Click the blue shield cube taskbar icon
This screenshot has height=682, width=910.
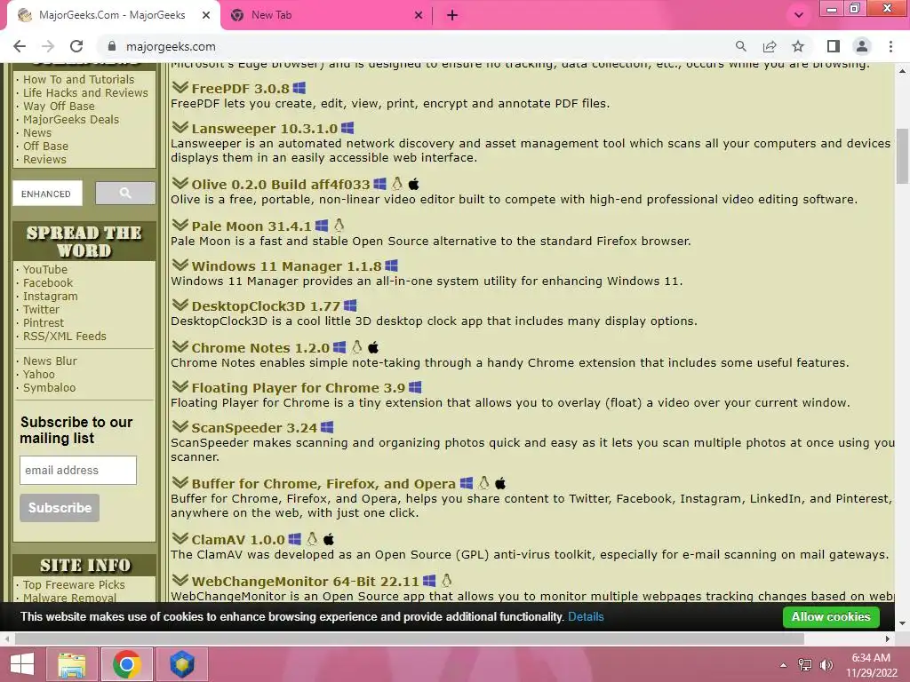tap(181, 664)
